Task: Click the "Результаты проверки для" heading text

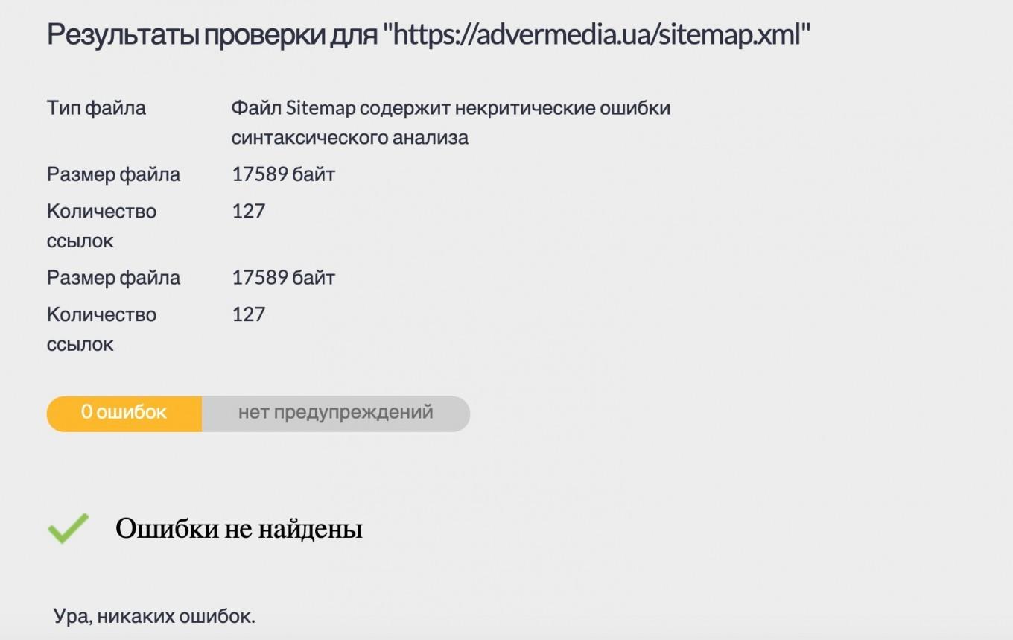Action: pyautogui.click(x=212, y=35)
